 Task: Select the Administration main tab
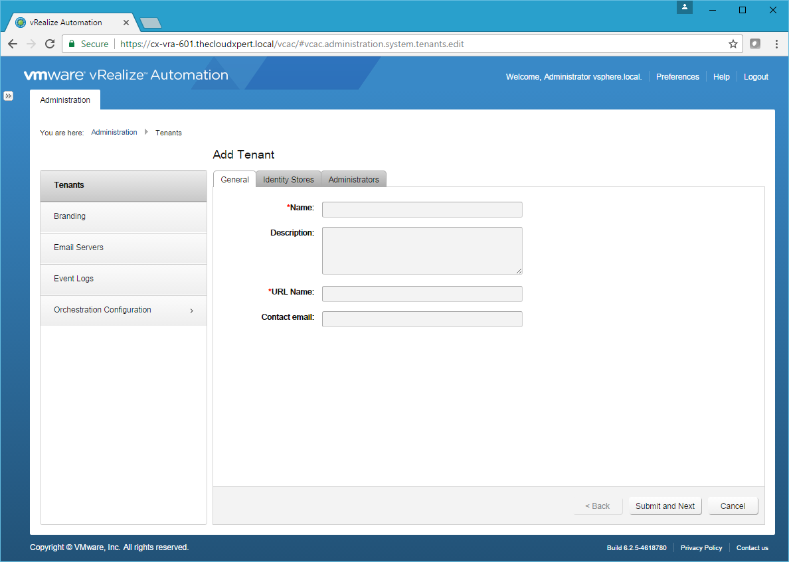65,100
